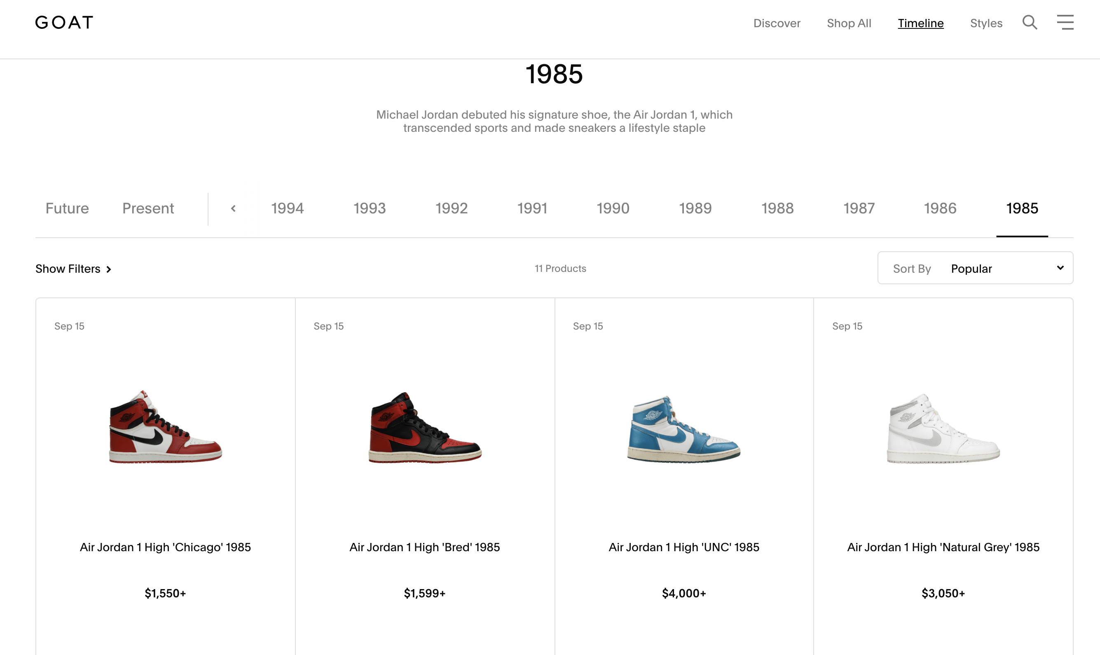Click the Air Jordan 1 High 'Natural Grey' title
The width and height of the screenshot is (1100, 655).
point(943,547)
